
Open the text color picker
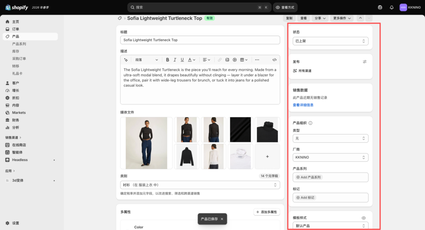pos(191,60)
